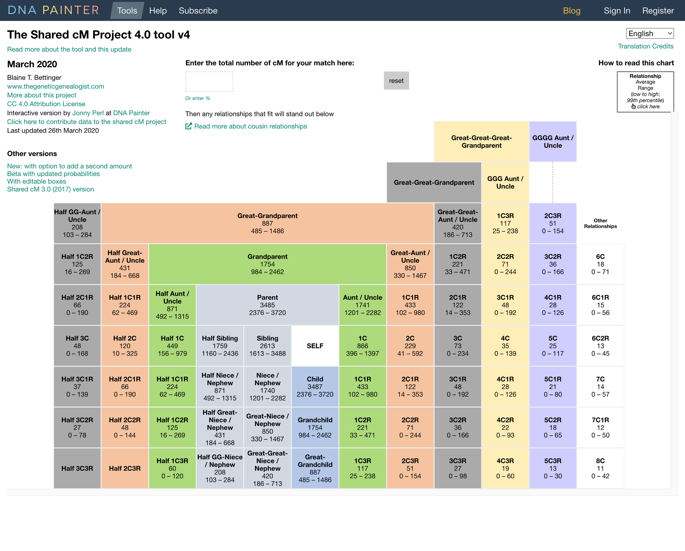Select the 5C 25 cell
The width and height of the screenshot is (685, 551).
pyautogui.click(x=553, y=346)
